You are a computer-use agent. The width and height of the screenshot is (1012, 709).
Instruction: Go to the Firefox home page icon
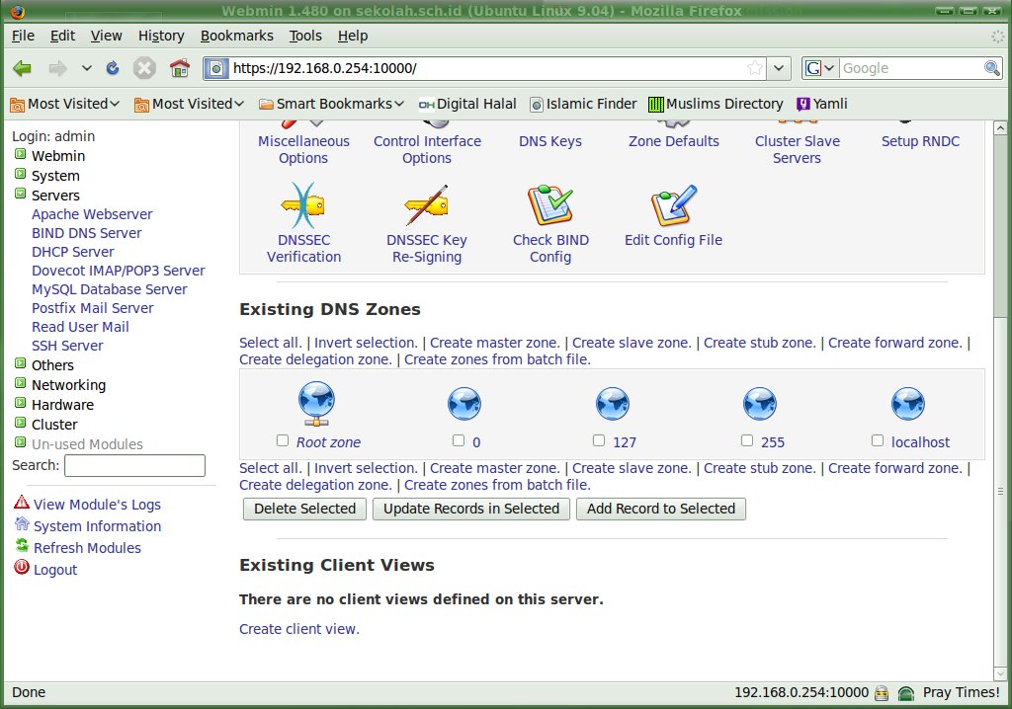point(179,68)
